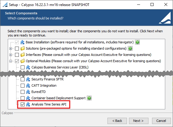This screenshot has width=173, height=127.
Task: Tick the Calypso Business Services Layer checkbox
Action: (x=22, y=67)
